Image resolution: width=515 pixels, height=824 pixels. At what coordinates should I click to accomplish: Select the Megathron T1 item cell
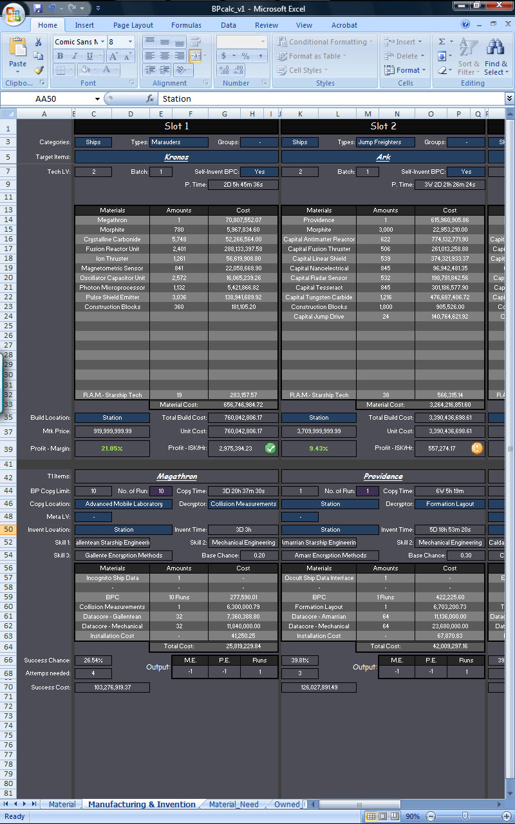[176, 476]
